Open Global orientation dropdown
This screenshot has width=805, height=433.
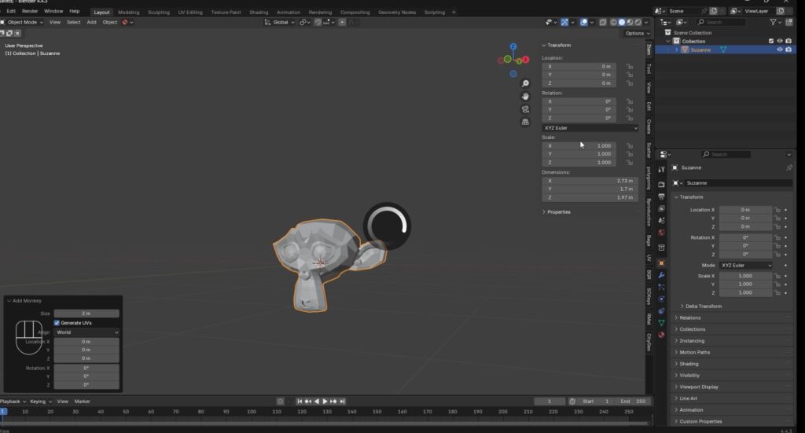click(x=280, y=22)
